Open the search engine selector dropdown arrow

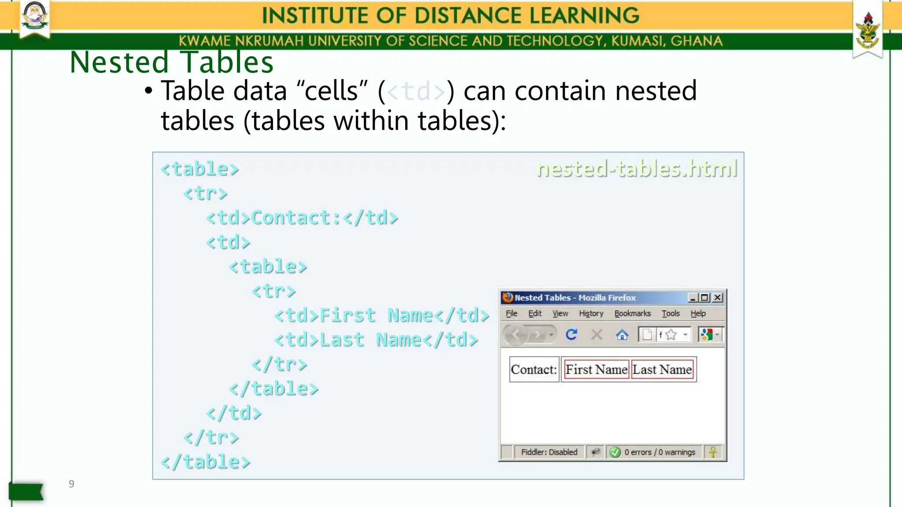[x=717, y=335]
